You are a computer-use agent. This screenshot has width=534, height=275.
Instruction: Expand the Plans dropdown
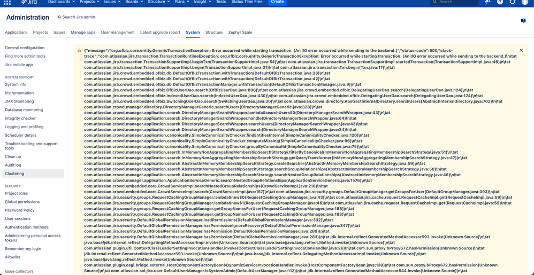[x=182, y=2]
